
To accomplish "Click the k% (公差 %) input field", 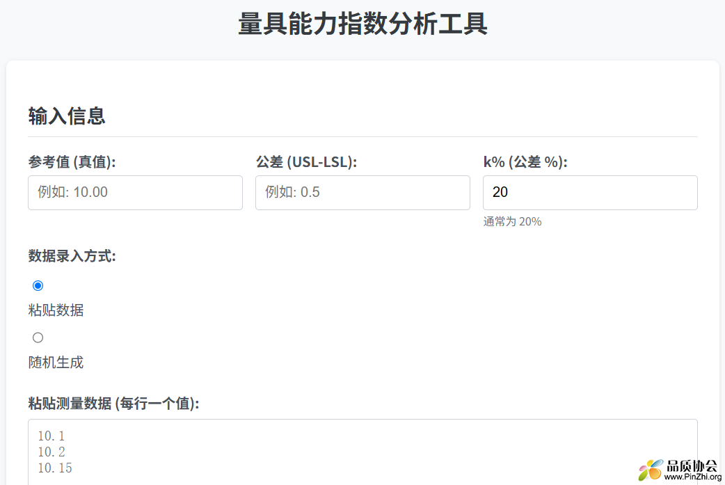I will click(x=590, y=192).
